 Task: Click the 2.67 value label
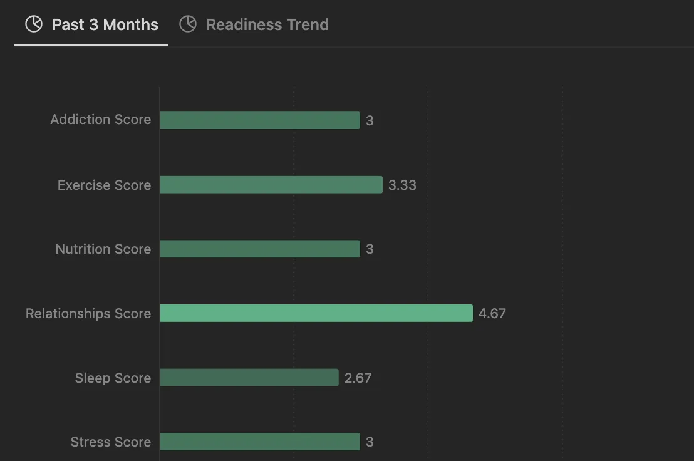[x=358, y=378]
